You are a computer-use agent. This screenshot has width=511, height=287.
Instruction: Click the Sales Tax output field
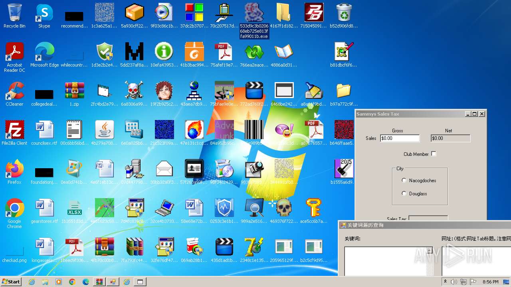coord(428,218)
